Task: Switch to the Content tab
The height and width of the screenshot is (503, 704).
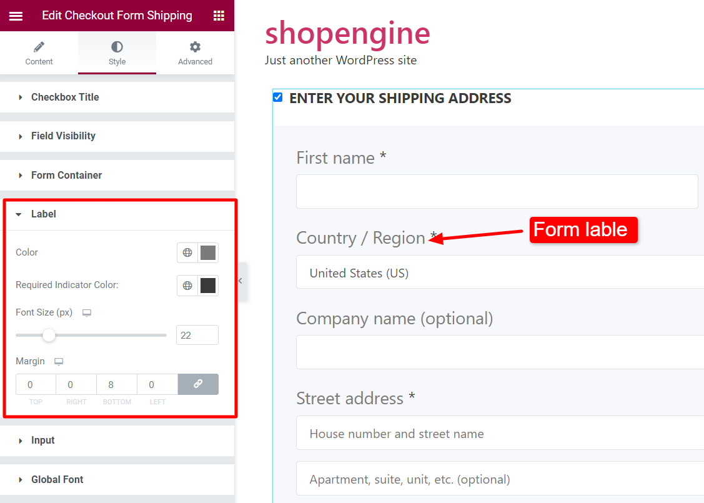Action: point(39,52)
